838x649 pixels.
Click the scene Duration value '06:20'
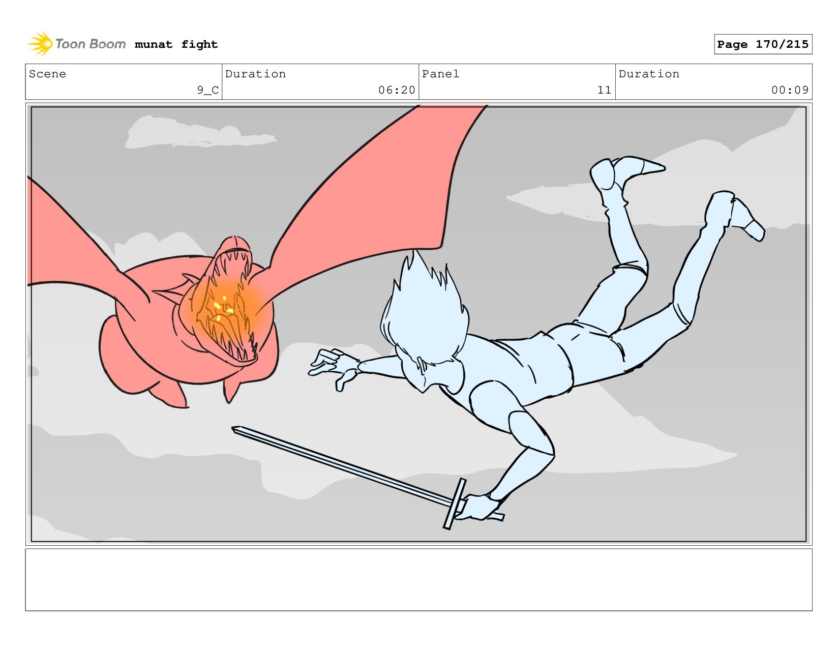[397, 90]
